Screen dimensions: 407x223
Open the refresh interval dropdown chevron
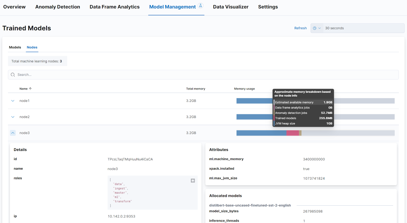pyautogui.click(x=319, y=28)
